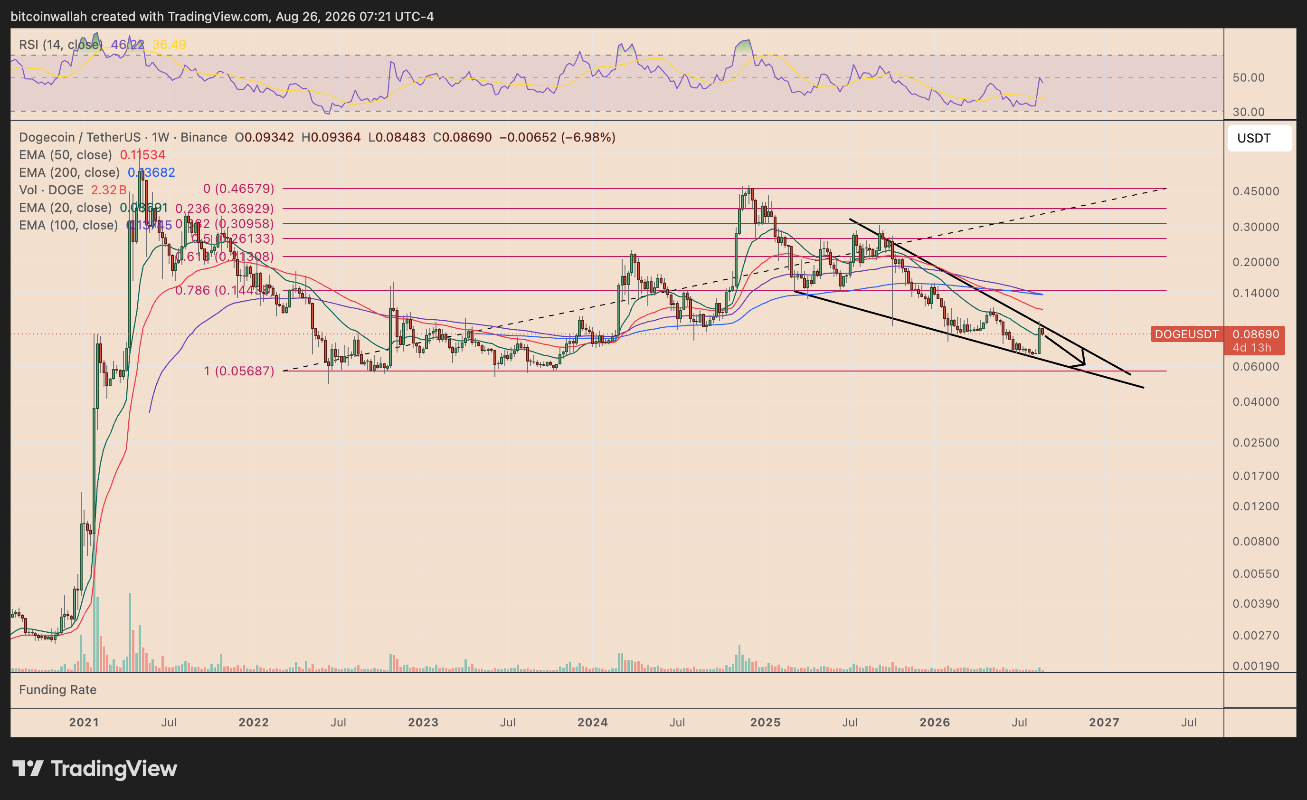Click the 2025 label on time axis
The image size is (1307, 800).
766,723
